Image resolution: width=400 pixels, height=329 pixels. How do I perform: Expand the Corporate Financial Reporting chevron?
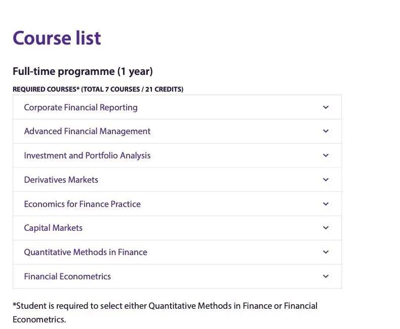[x=326, y=107]
